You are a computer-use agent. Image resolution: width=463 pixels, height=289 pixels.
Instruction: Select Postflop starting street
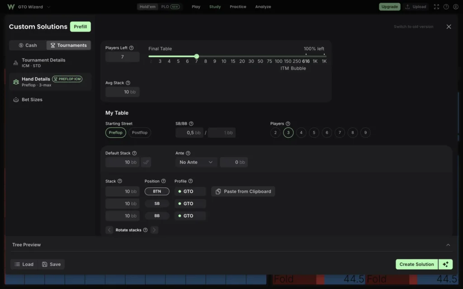coord(140,133)
